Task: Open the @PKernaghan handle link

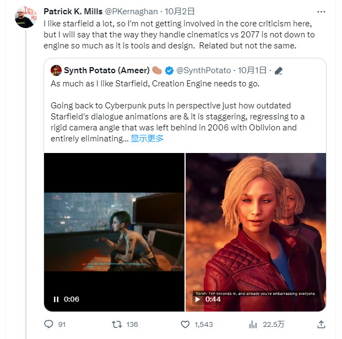Action: tap(131, 12)
